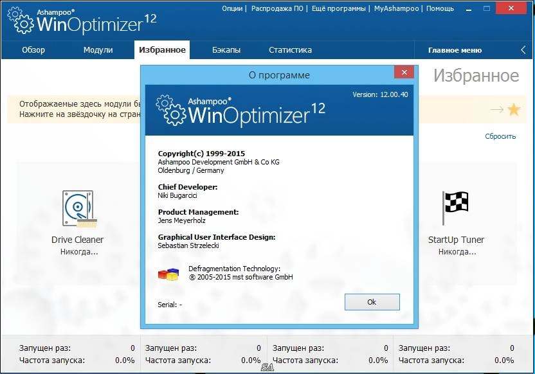This screenshot has width=535, height=374.
Task: Click the Niki Bugarcici developer name
Action: point(177,196)
